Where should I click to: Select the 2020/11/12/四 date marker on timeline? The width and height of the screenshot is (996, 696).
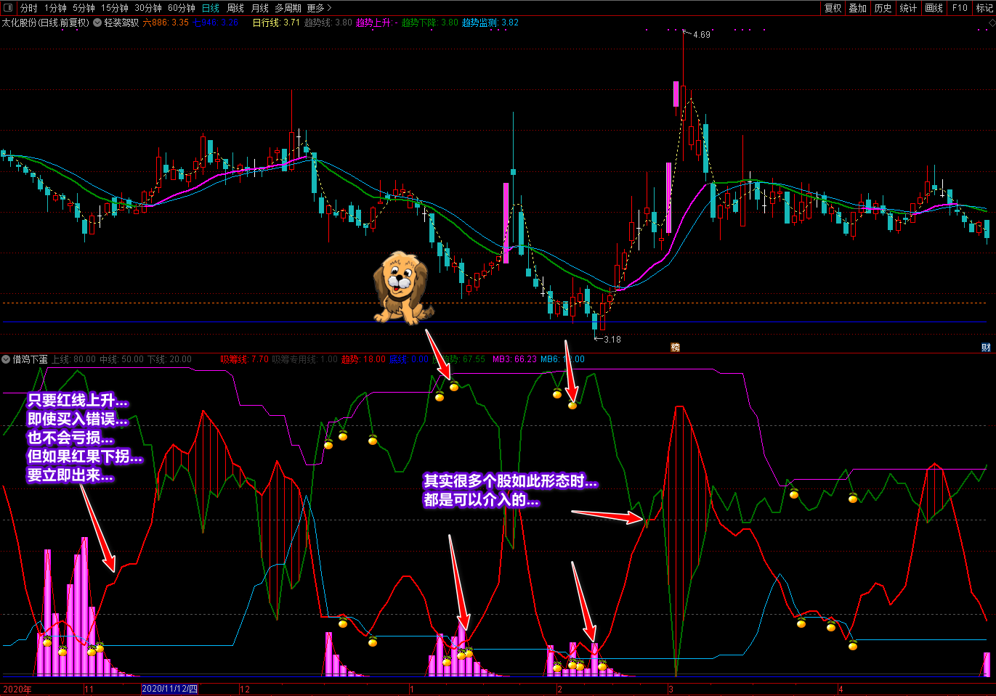(169, 689)
